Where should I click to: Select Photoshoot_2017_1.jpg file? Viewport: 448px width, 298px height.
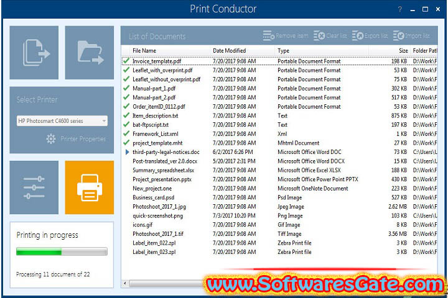pos(159,207)
